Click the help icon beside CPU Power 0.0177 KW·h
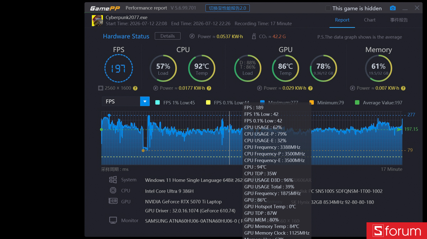Screen dimensions: 427x239 click(209, 88)
